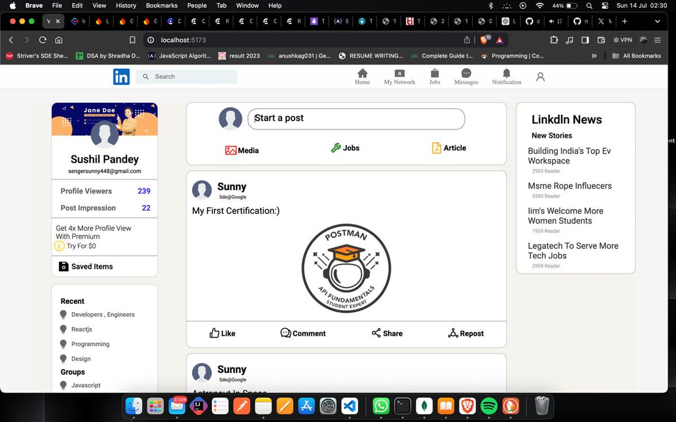Image resolution: width=676 pixels, height=422 pixels.
Task: Read Building India's Top Ev Workspace story
Action: (570, 156)
